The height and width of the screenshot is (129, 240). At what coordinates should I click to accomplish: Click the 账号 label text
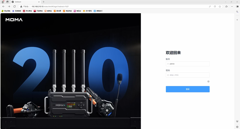click(x=168, y=59)
